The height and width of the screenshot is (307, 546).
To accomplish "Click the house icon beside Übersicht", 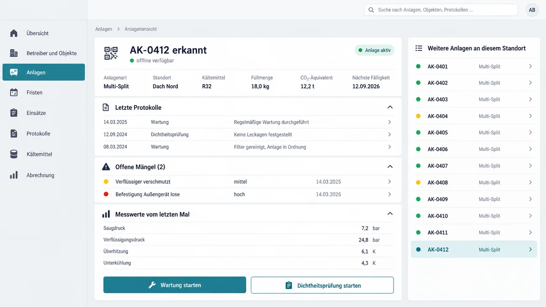I will tap(14, 33).
